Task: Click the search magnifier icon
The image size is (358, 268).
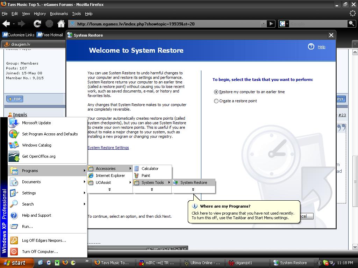Action: pyautogui.click(x=351, y=24)
